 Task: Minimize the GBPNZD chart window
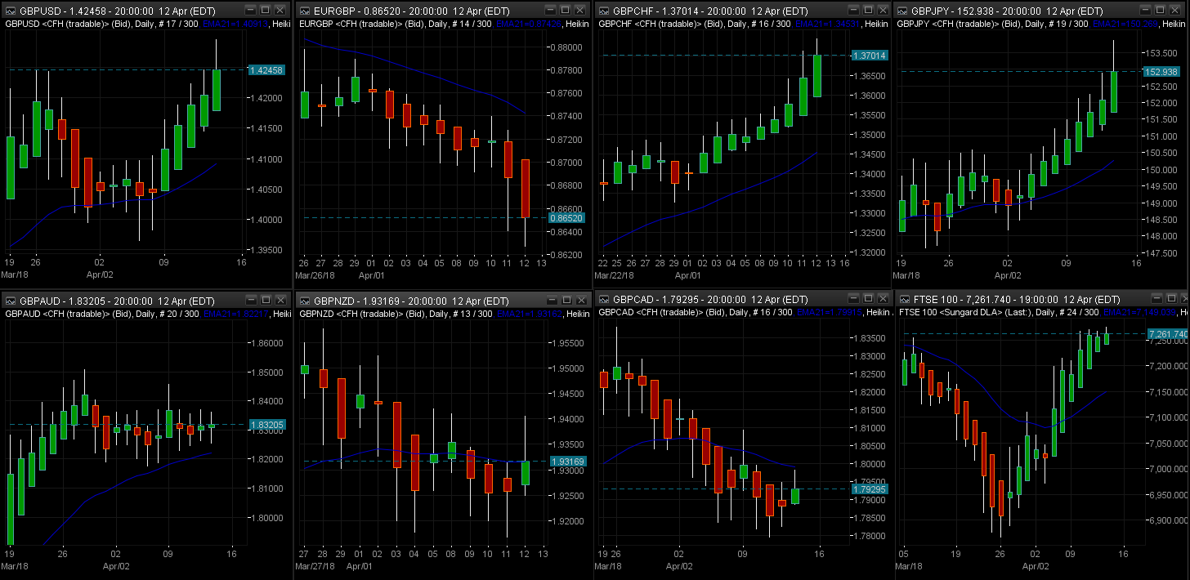click(546, 301)
